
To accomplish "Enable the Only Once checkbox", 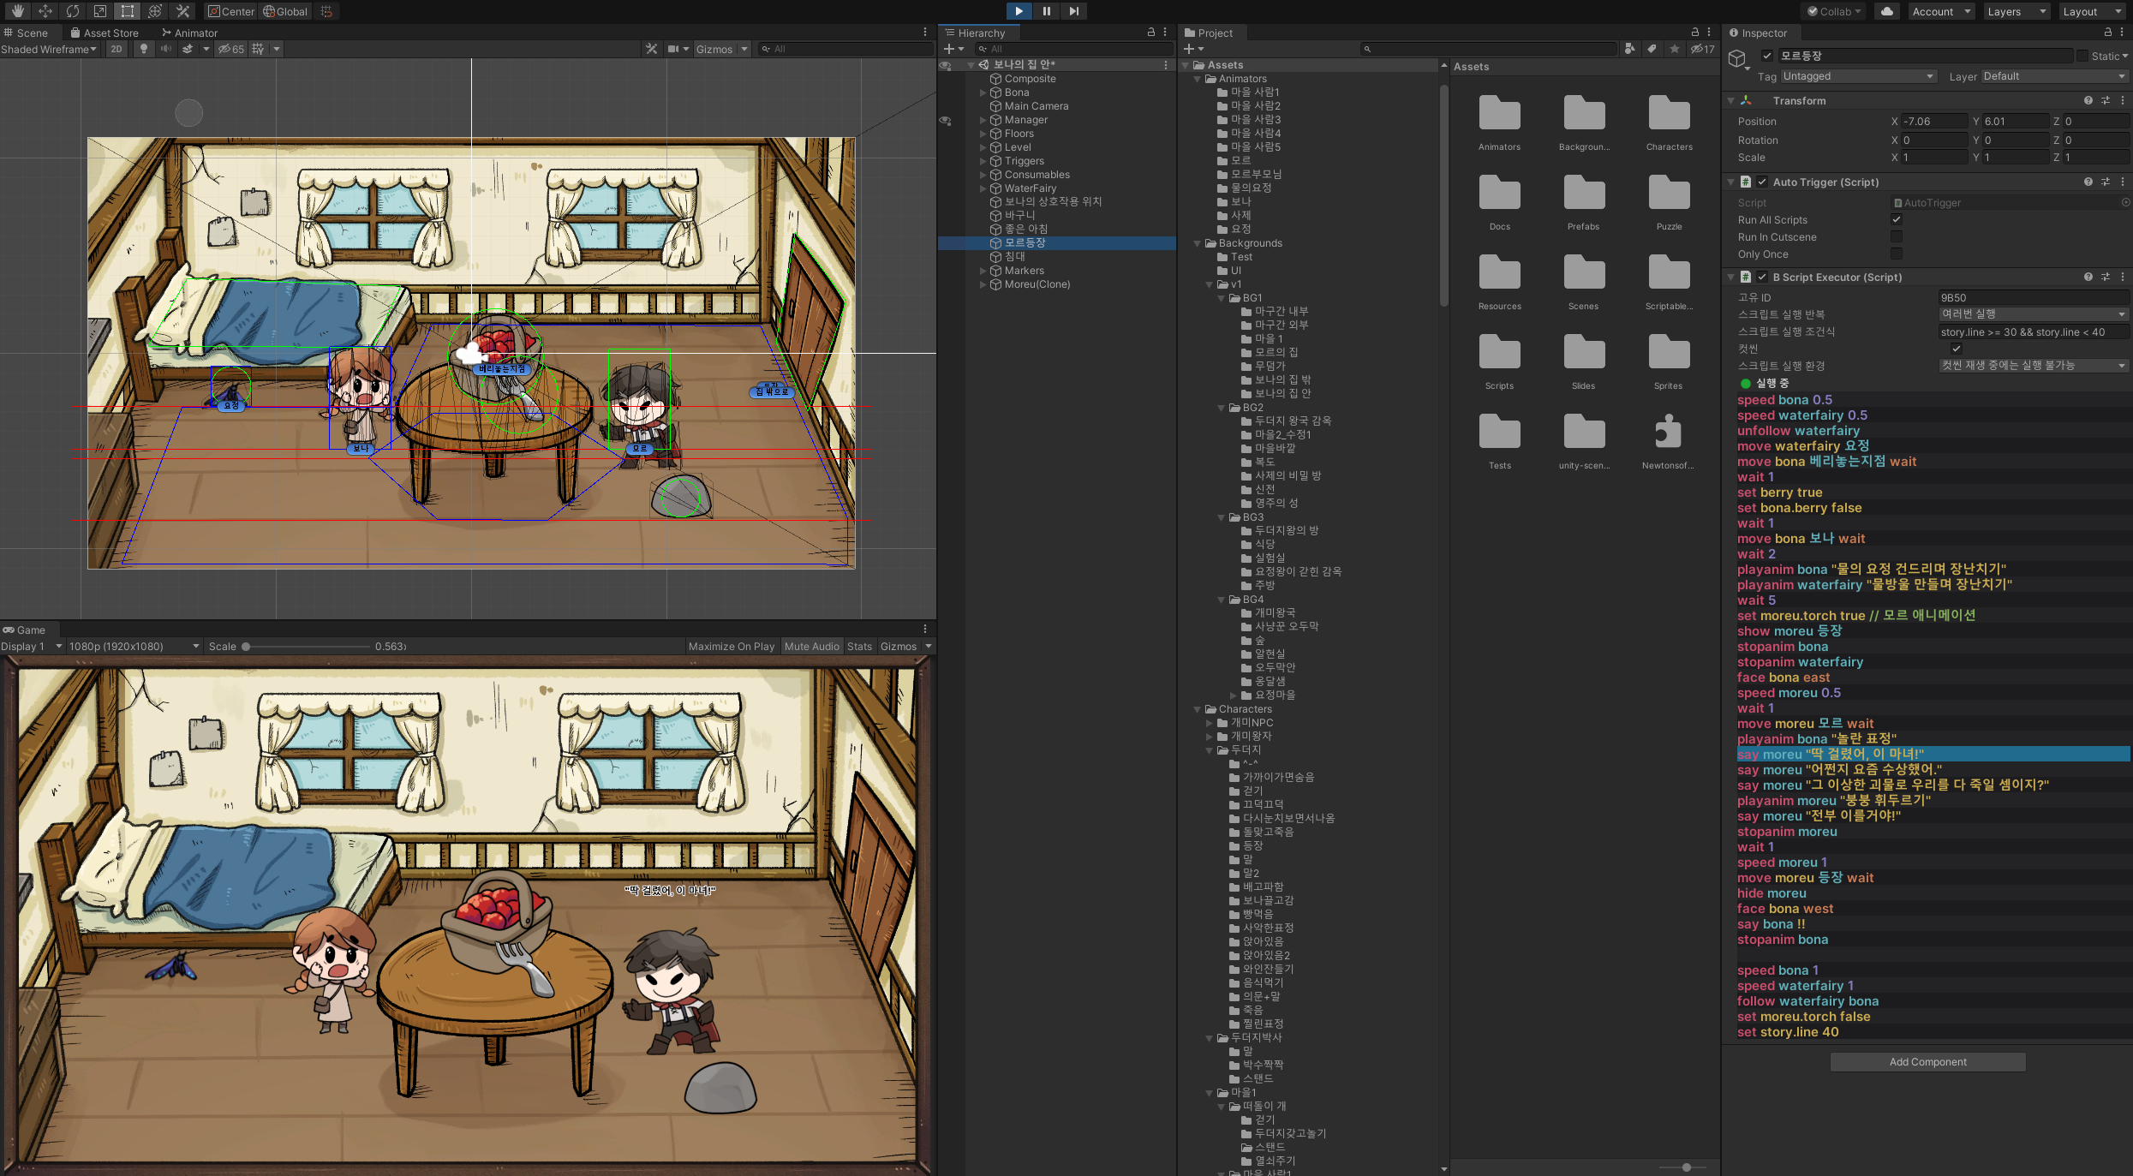I will 1897,254.
